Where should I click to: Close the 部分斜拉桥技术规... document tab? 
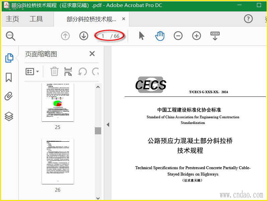coord(124,19)
